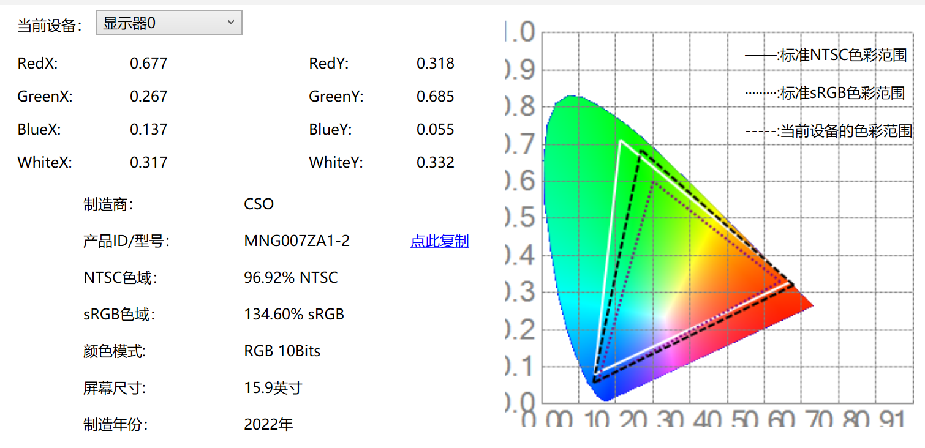Viewport: 925px width, 448px height.
Task: Click the BlueX value 0.137
Action: point(149,130)
